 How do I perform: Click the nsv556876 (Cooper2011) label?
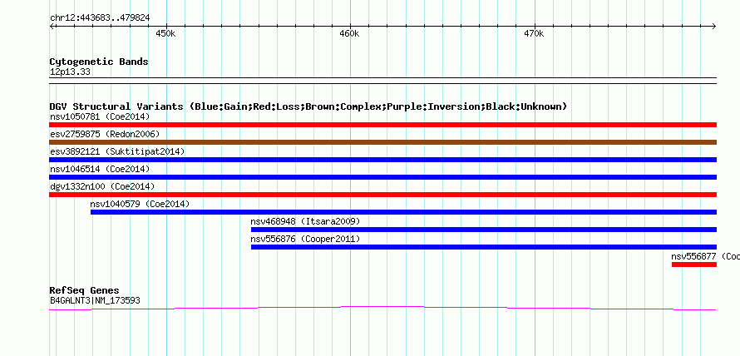click(305, 239)
